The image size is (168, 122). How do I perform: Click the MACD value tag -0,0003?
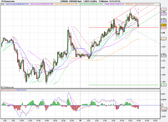(x=164, y=109)
